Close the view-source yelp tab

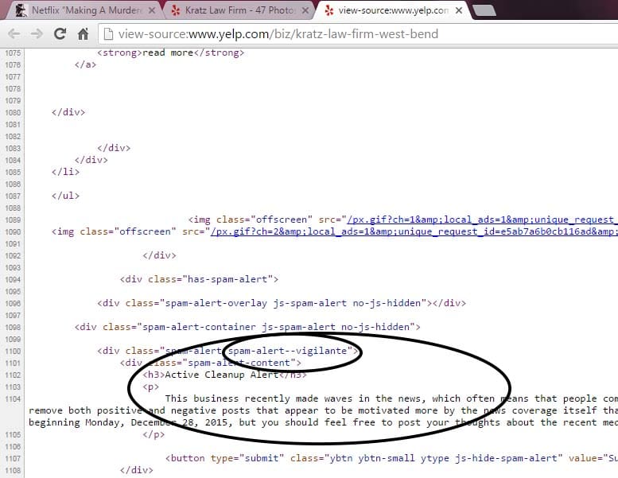point(459,10)
